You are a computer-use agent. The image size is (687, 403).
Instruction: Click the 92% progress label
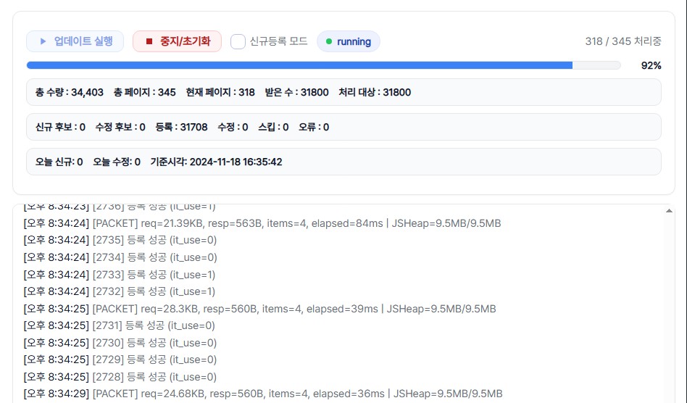pos(651,65)
